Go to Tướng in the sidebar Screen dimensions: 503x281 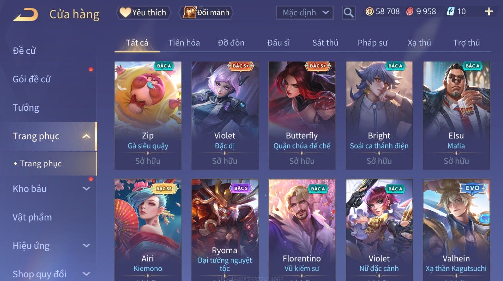pos(26,108)
